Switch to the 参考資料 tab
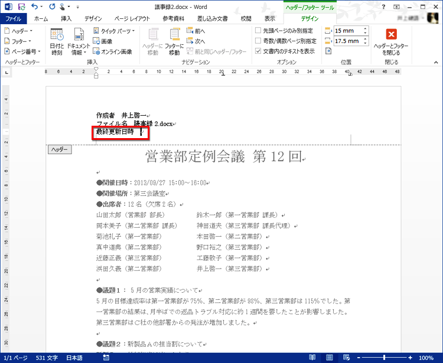 point(174,19)
